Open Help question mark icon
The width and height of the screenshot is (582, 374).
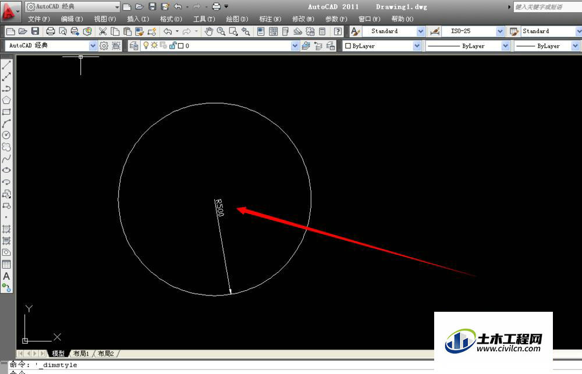click(x=338, y=31)
